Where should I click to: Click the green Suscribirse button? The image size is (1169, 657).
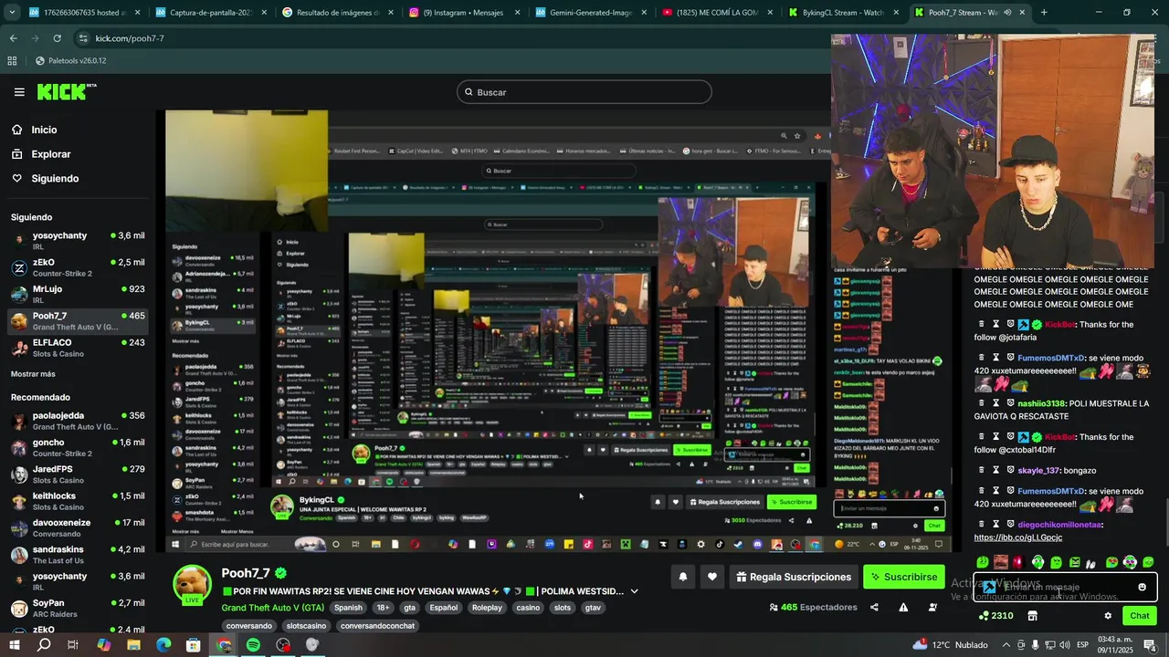904,577
